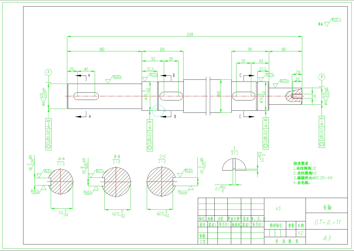Screen dimensions: 354x251
Task: Select note 4.去毛刺
Action: [302, 183]
